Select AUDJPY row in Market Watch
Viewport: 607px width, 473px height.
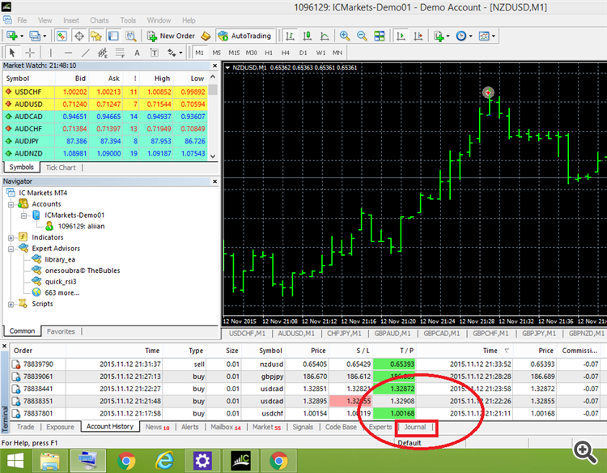click(x=105, y=142)
